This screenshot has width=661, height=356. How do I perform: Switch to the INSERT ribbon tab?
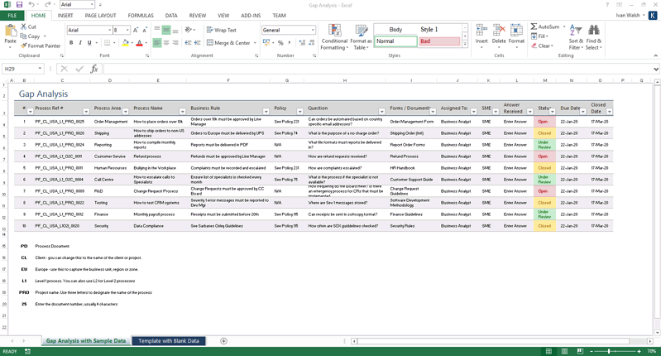coord(65,16)
